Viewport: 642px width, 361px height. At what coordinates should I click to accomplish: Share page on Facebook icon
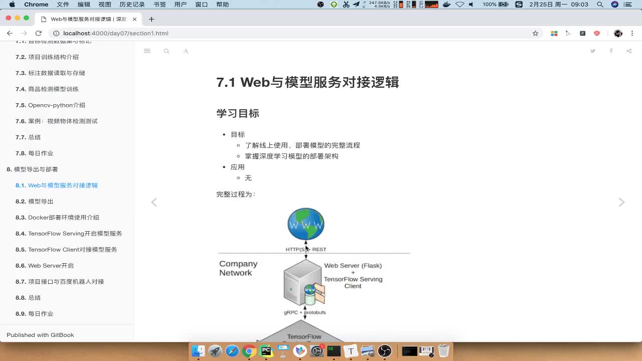tap(611, 51)
